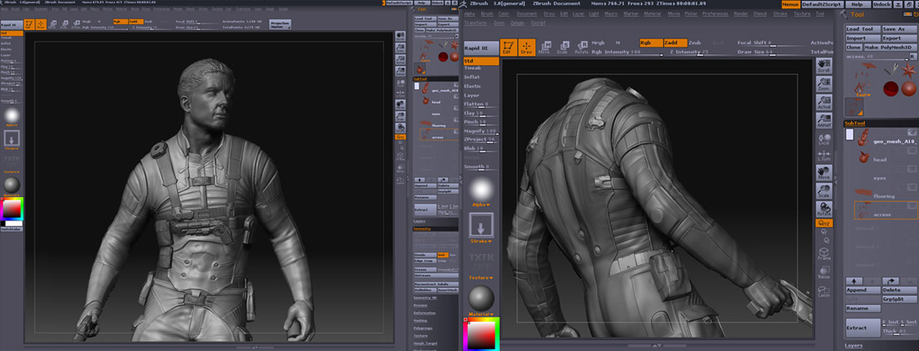Toggle the Rgb button in right window
Image resolution: width=919 pixels, height=351 pixels.
click(x=651, y=43)
